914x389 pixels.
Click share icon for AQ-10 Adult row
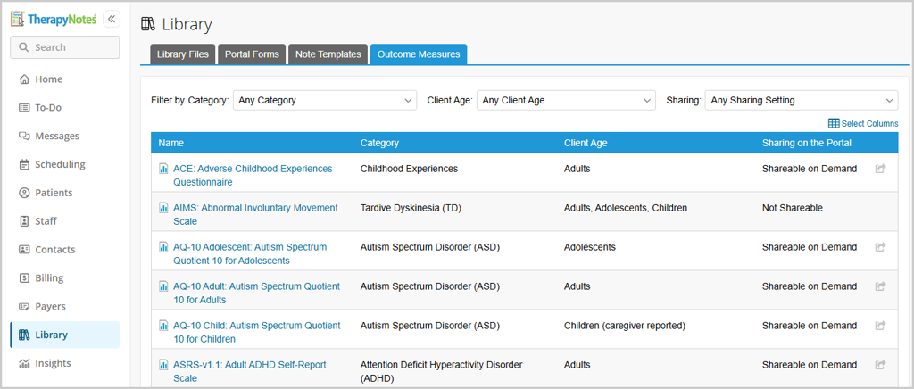tap(880, 286)
